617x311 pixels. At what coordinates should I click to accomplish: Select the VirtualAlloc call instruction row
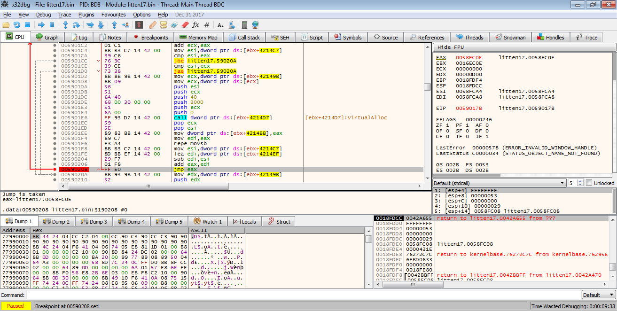tap(241, 117)
